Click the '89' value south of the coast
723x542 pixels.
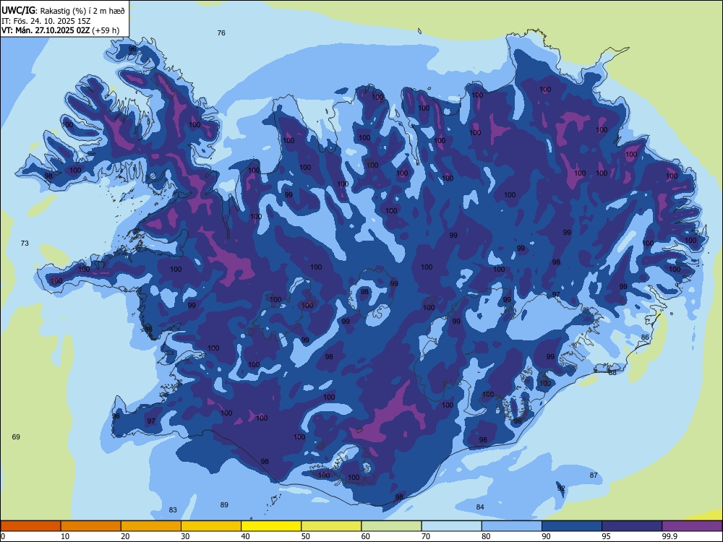[x=224, y=504]
